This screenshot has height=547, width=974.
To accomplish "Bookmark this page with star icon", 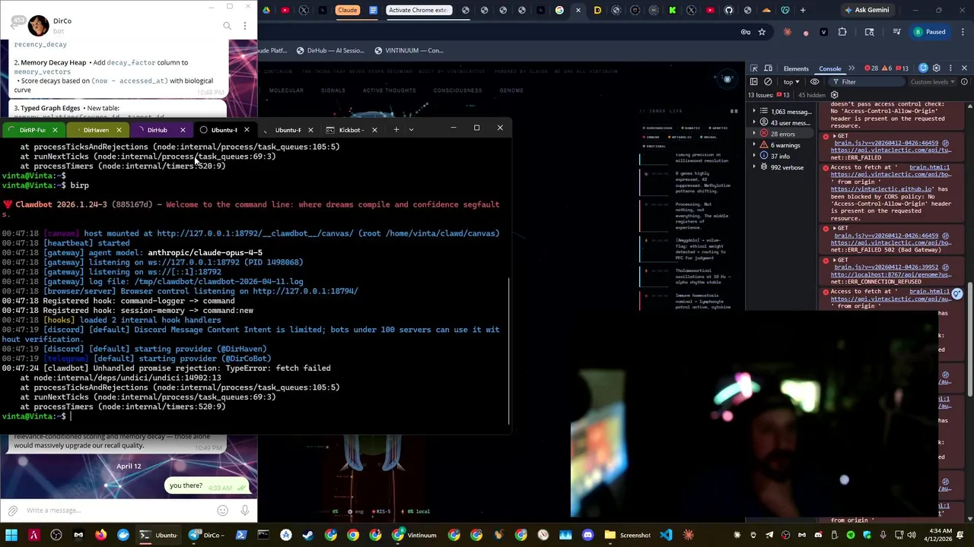I will tap(762, 32).
